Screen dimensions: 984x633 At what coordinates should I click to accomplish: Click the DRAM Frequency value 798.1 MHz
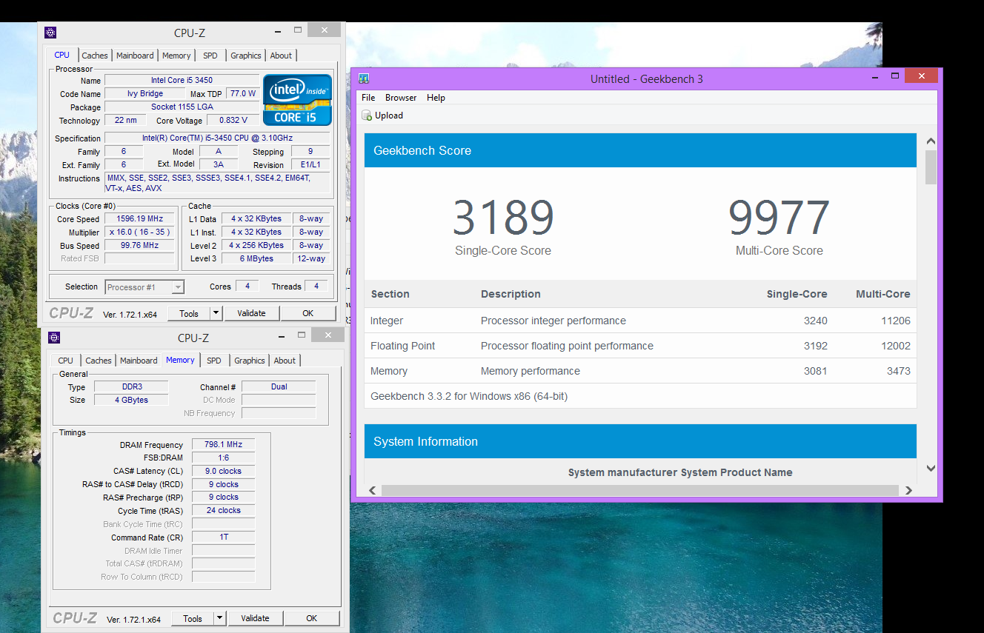click(223, 445)
